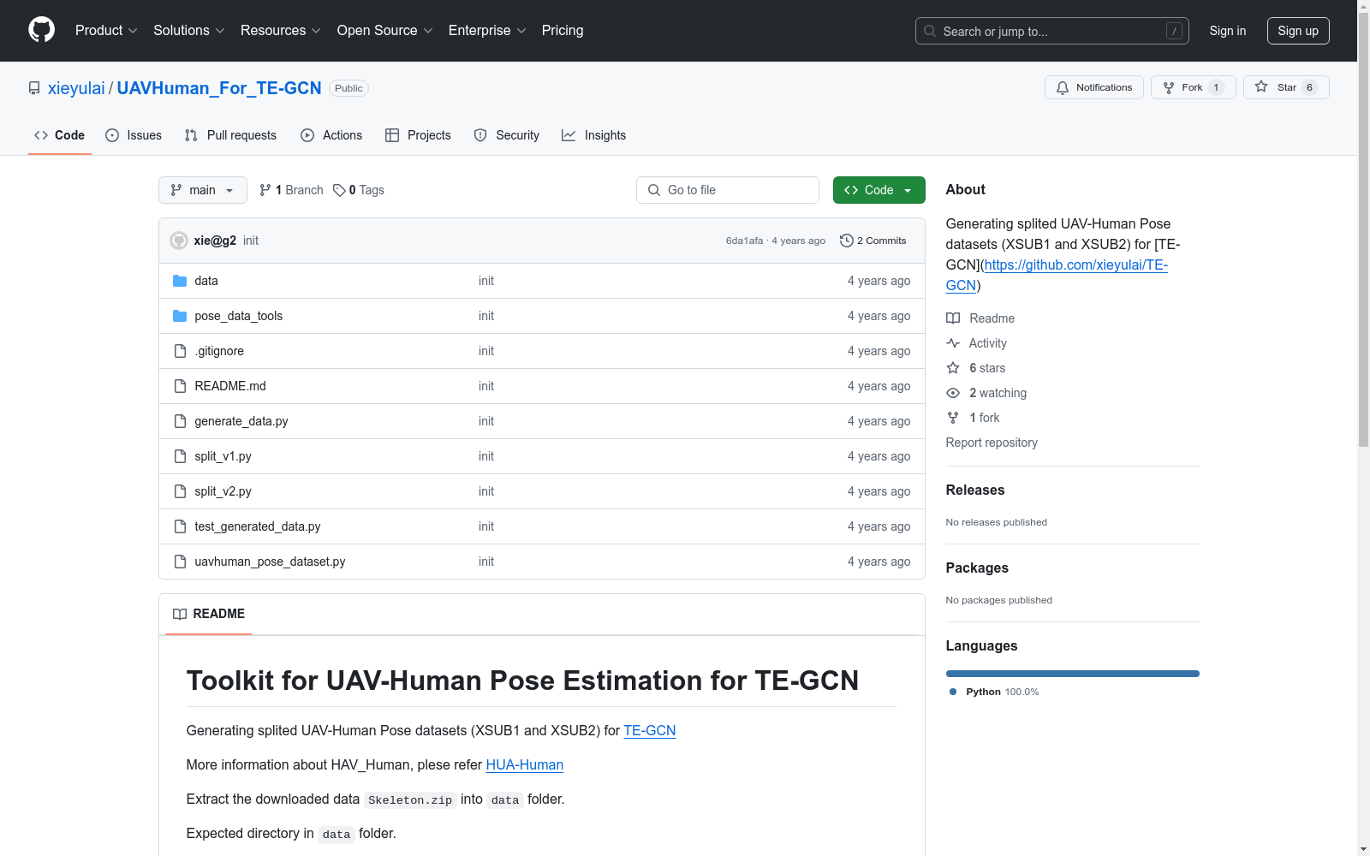Click the pose_data_tools folder icon

[x=180, y=316]
